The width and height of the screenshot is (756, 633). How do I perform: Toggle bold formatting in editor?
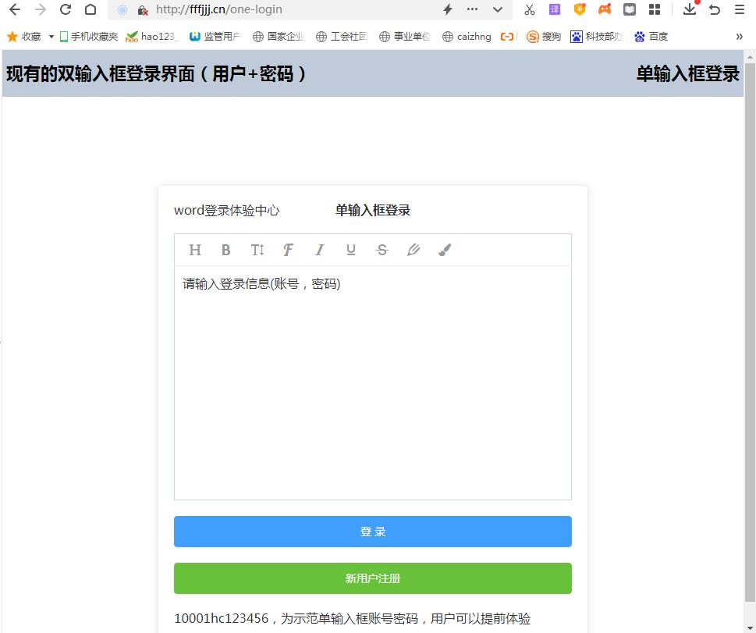(225, 250)
